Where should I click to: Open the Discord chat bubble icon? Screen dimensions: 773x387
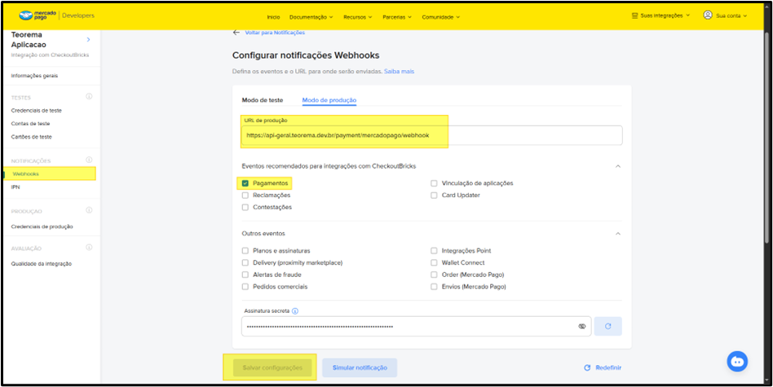point(737,362)
